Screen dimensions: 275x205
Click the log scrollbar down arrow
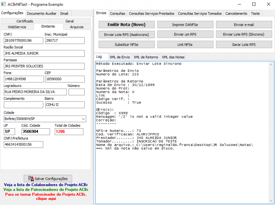pyautogui.click(x=271, y=201)
